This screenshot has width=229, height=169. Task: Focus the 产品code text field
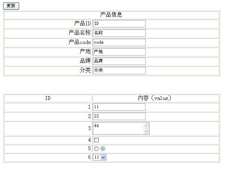[119, 42]
